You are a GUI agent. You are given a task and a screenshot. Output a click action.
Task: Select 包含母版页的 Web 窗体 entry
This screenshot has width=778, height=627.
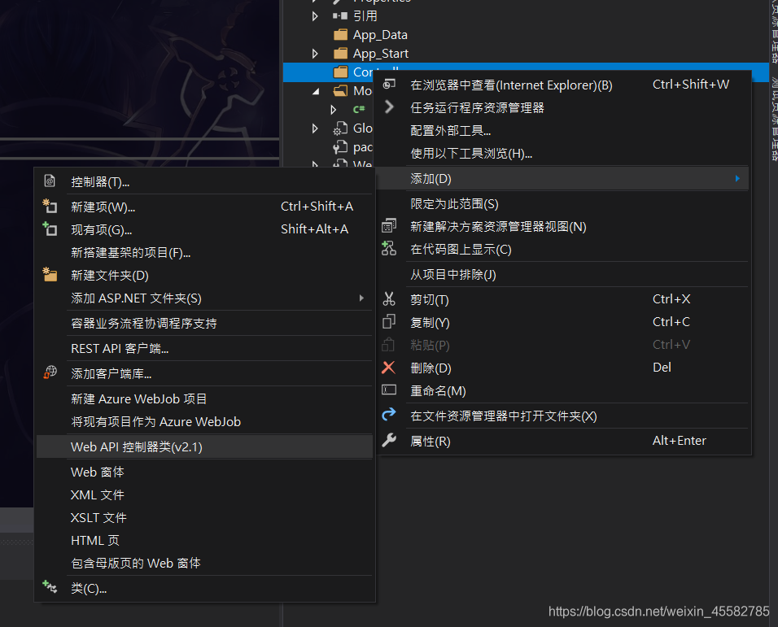pos(204,563)
